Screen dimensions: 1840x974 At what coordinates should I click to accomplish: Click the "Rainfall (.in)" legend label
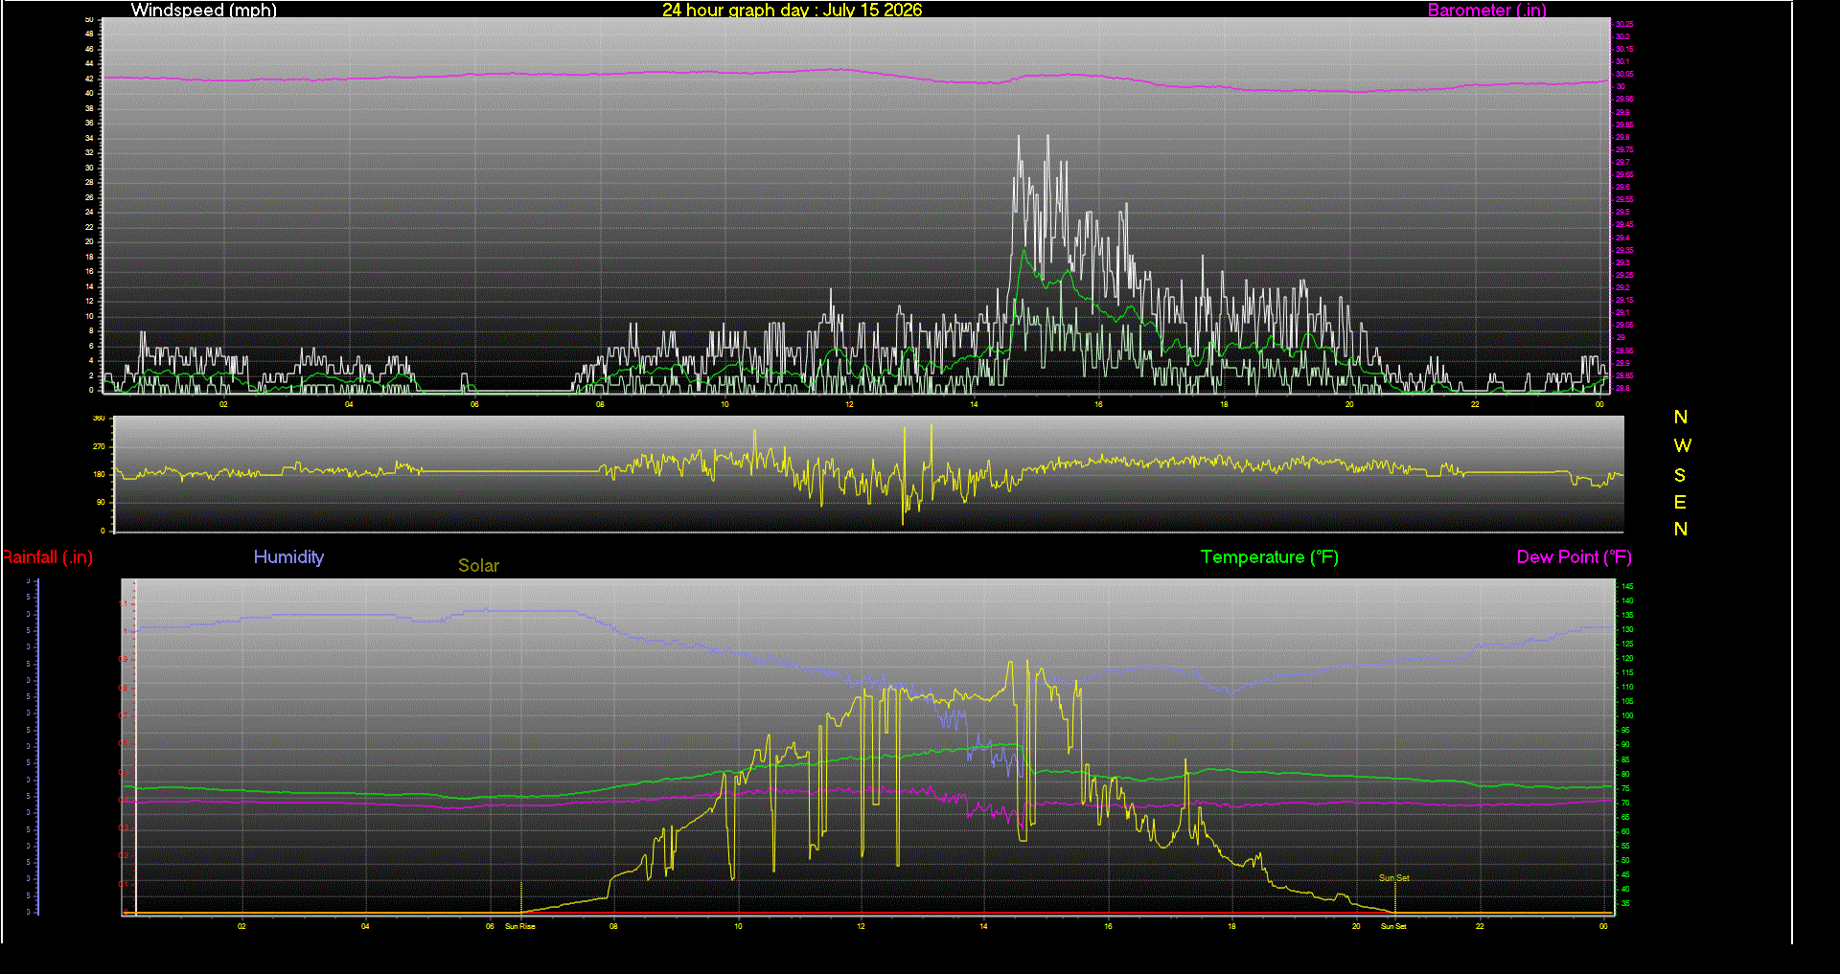47,557
